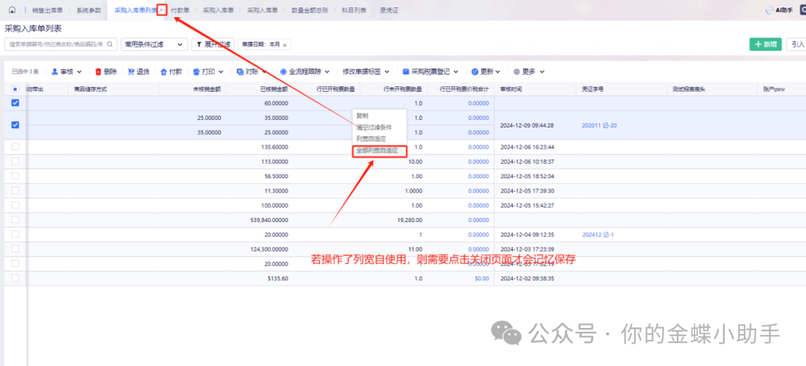Image resolution: width=806 pixels, height=366 pixels.
Task: Remove the 单据日期: 本月 filter chip
Action: (284, 45)
